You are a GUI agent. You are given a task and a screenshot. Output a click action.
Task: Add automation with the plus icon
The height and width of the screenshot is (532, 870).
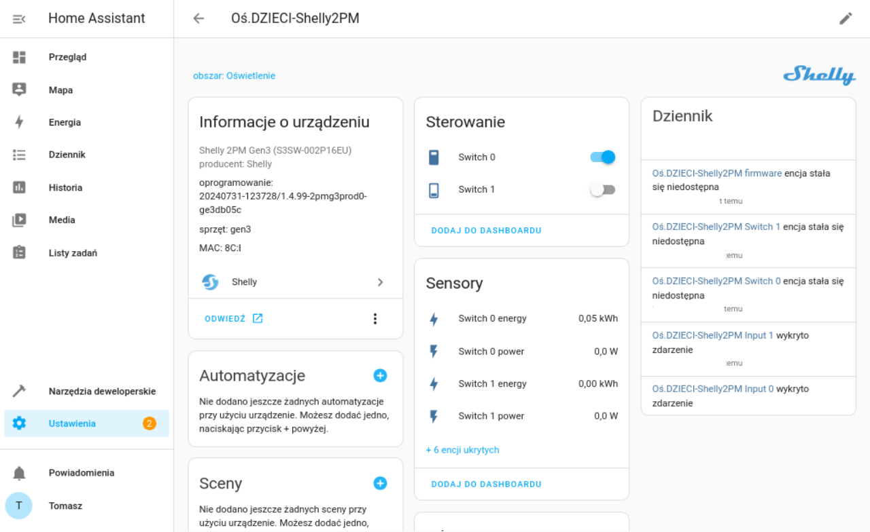tap(380, 375)
